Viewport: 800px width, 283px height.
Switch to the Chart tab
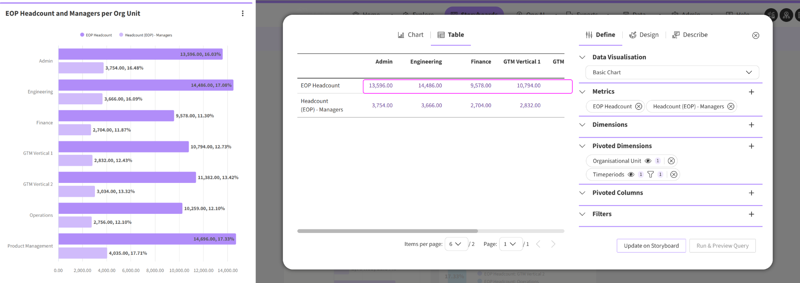pos(411,35)
